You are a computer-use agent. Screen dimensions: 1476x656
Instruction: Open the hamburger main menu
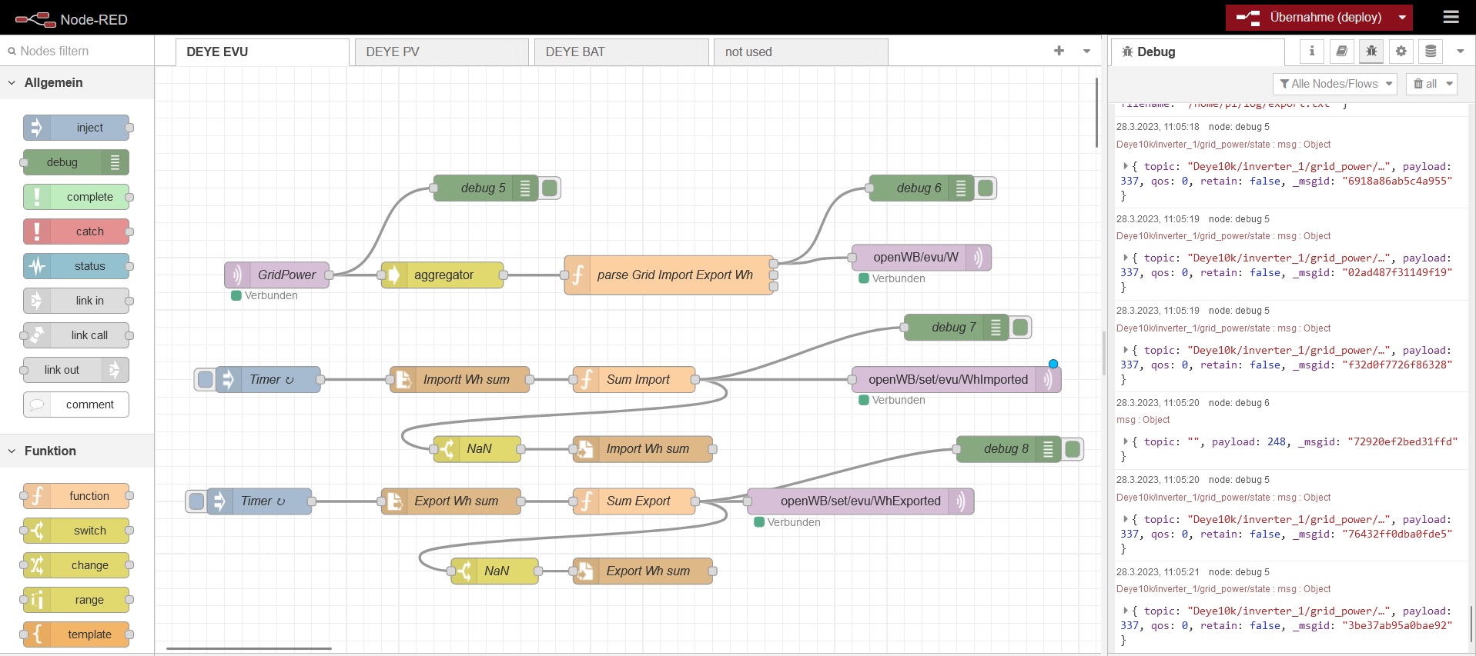pos(1451,17)
